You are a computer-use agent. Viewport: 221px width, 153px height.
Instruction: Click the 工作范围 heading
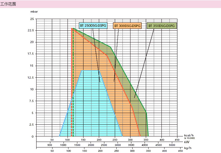click(x=8, y=4)
